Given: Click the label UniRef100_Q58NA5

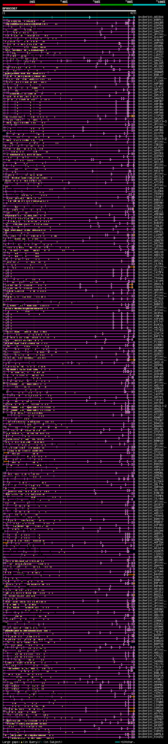Looking at the screenshot, I should (x=150, y=72).
